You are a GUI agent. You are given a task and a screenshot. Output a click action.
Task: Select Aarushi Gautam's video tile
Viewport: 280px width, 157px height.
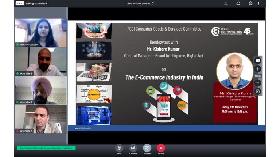tap(40, 32)
